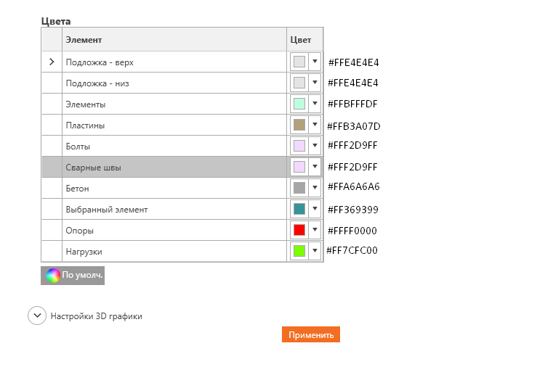Viewport: 537px width, 367px height.
Task: Reset colors with По умолч. button
Action: (73, 276)
